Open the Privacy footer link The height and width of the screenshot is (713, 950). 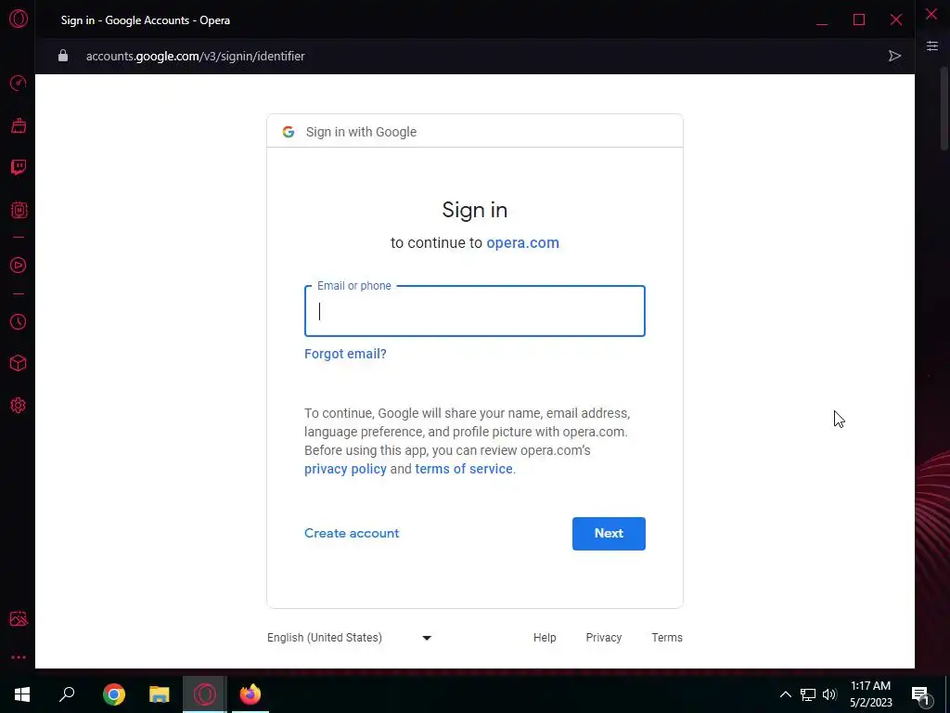[603, 637]
